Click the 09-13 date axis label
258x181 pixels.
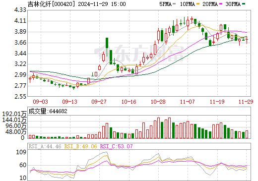click(x=69, y=102)
